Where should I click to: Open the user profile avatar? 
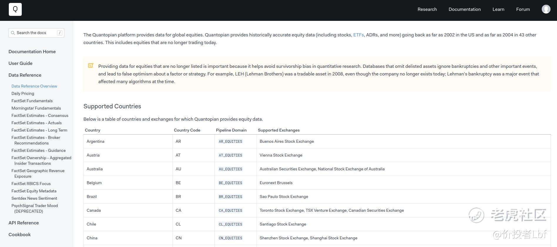click(x=546, y=9)
